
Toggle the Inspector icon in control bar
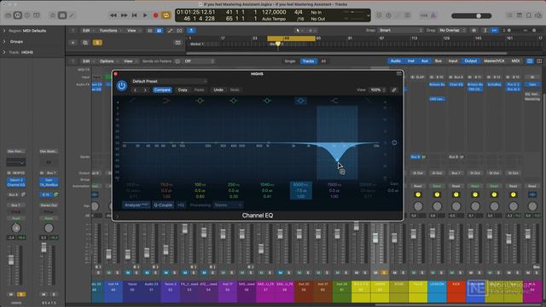coord(18,15)
